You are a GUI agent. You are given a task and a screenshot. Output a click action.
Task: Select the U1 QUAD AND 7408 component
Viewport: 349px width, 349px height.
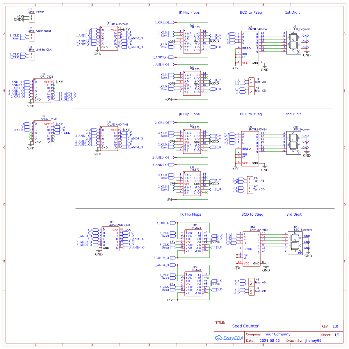pos(109,38)
